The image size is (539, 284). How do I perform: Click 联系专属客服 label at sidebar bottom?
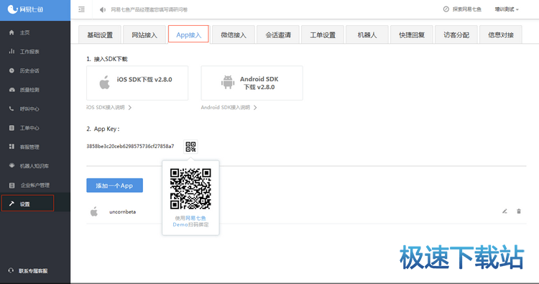33,271
